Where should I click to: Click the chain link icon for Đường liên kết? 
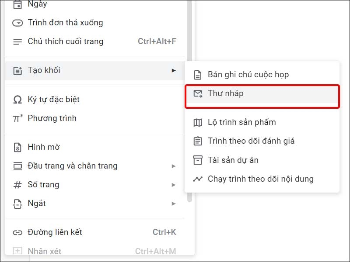tap(17, 232)
